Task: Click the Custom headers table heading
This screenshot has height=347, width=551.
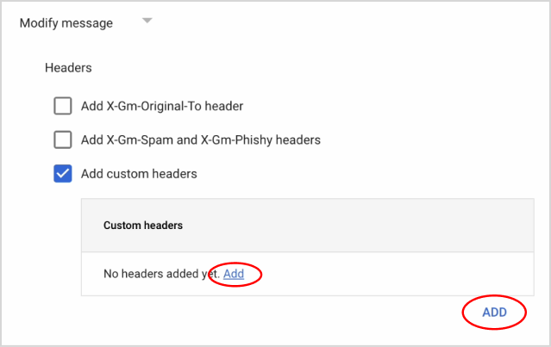Action: [x=143, y=226]
